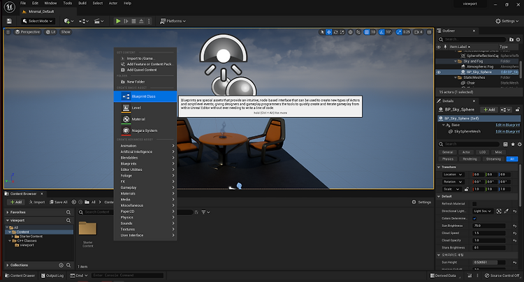
Task: Click the Details favorites star icon
Action: [x=513, y=144]
